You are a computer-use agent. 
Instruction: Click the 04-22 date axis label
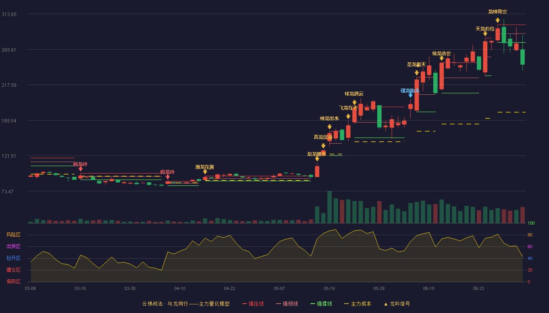pos(229,288)
